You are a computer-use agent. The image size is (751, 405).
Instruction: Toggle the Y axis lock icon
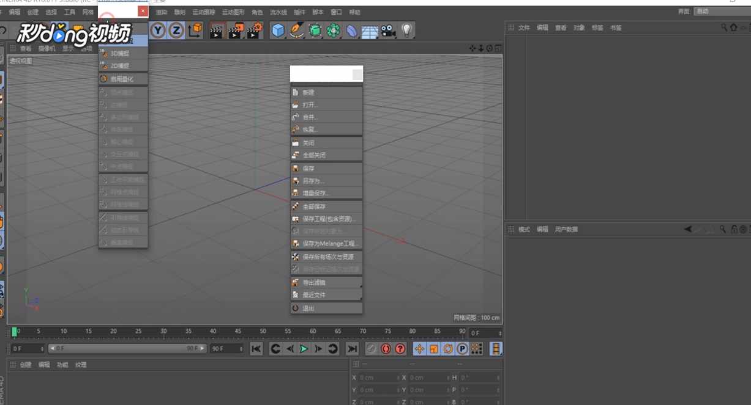(x=159, y=30)
